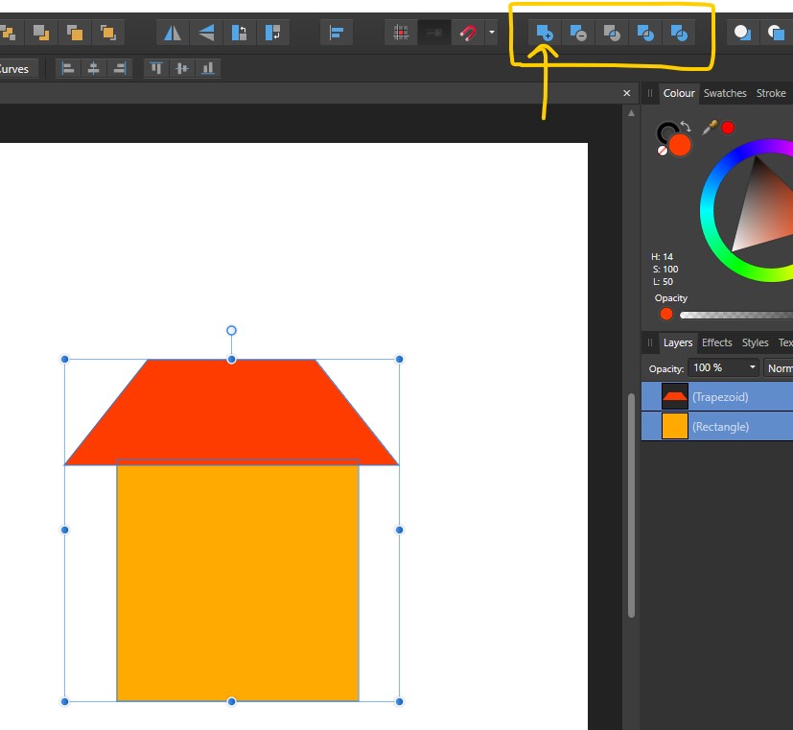793x730 pixels.
Task: Switch to the Effects tab
Action: click(x=716, y=342)
